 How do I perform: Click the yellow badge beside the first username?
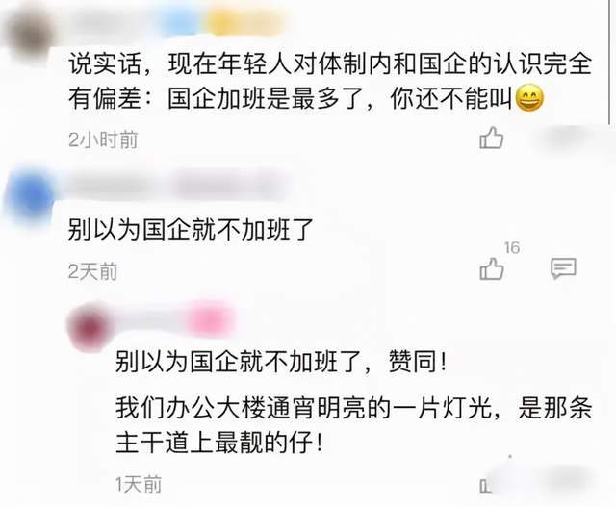[245, 23]
